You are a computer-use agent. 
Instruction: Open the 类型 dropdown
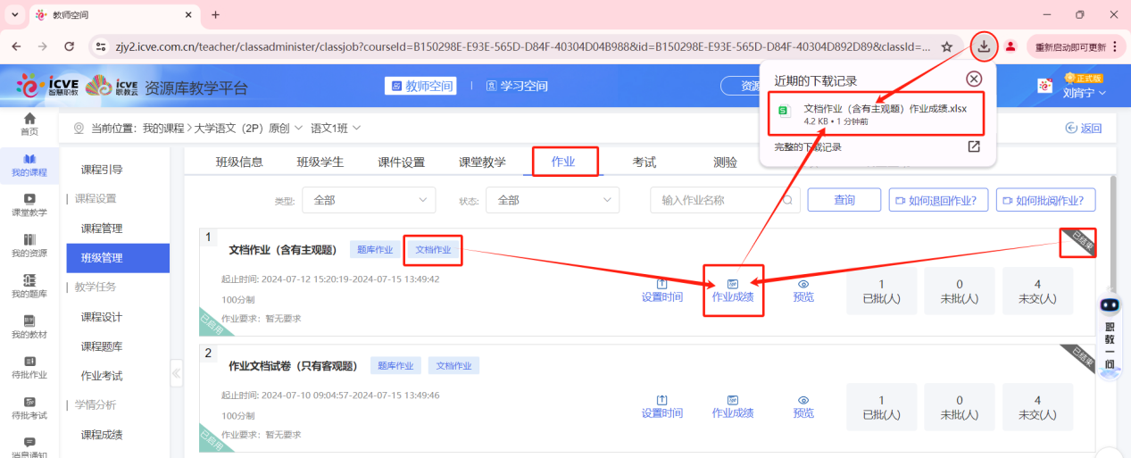point(370,201)
